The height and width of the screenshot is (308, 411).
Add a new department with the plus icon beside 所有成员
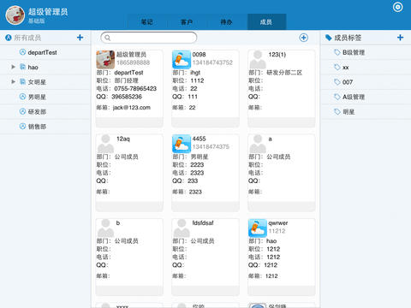tap(80, 38)
